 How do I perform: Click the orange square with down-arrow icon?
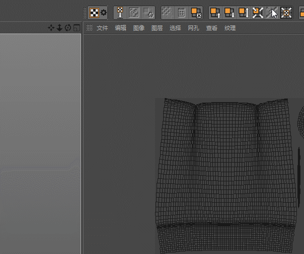pos(230,13)
